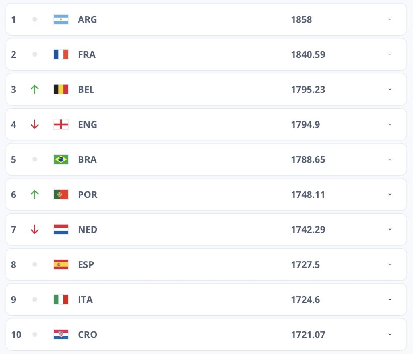Select the FRA points value 1840.59
This screenshot has width=413, height=354.
pyautogui.click(x=308, y=54)
